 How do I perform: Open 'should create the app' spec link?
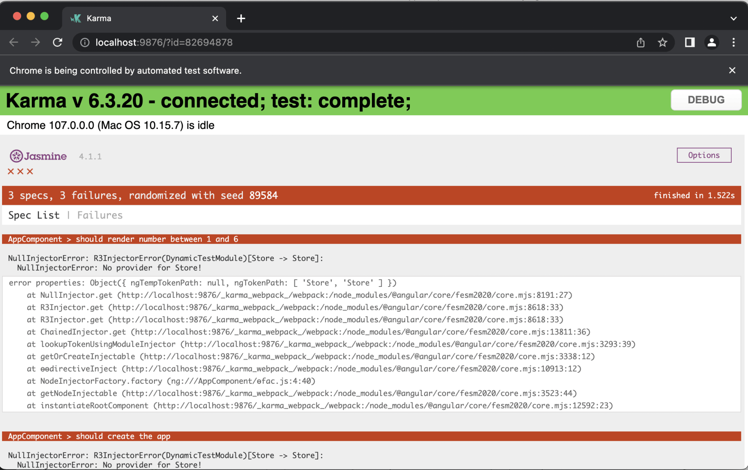123,436
